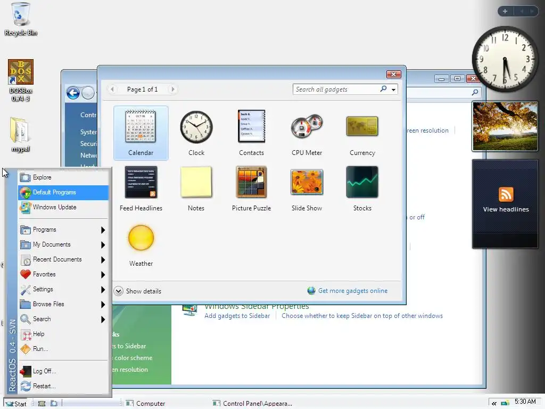Click the Windows Sidebar Properties icon

[190, 309]
